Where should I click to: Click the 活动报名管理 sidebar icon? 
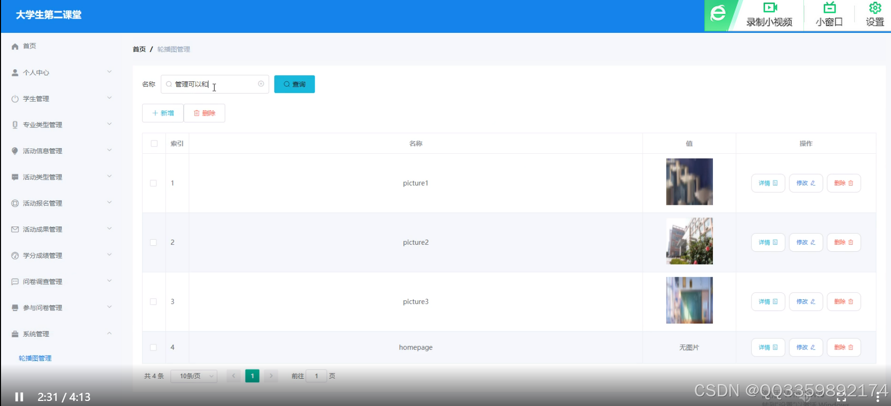(x=15, y=203)
